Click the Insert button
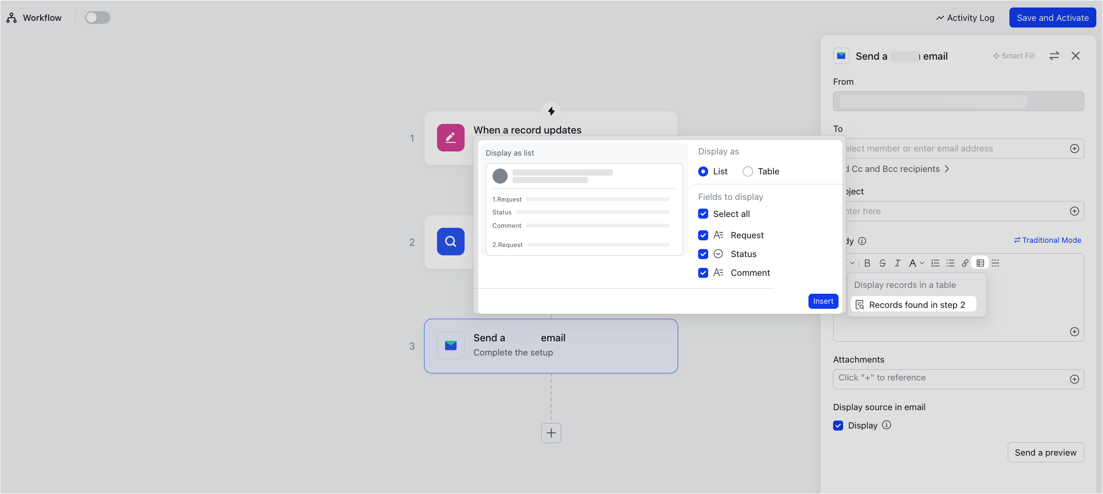This screenshot has height=494, width=1103. point(823,301)
